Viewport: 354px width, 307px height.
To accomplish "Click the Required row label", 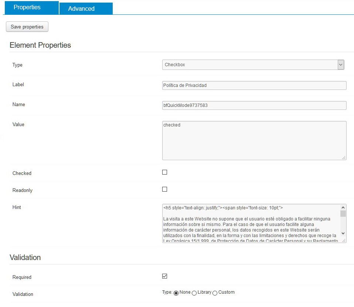I will 22,277.
